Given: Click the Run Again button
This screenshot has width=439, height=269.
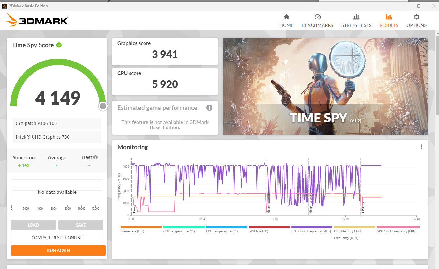Looking at the screenshot, I should [x=58, y=251].
